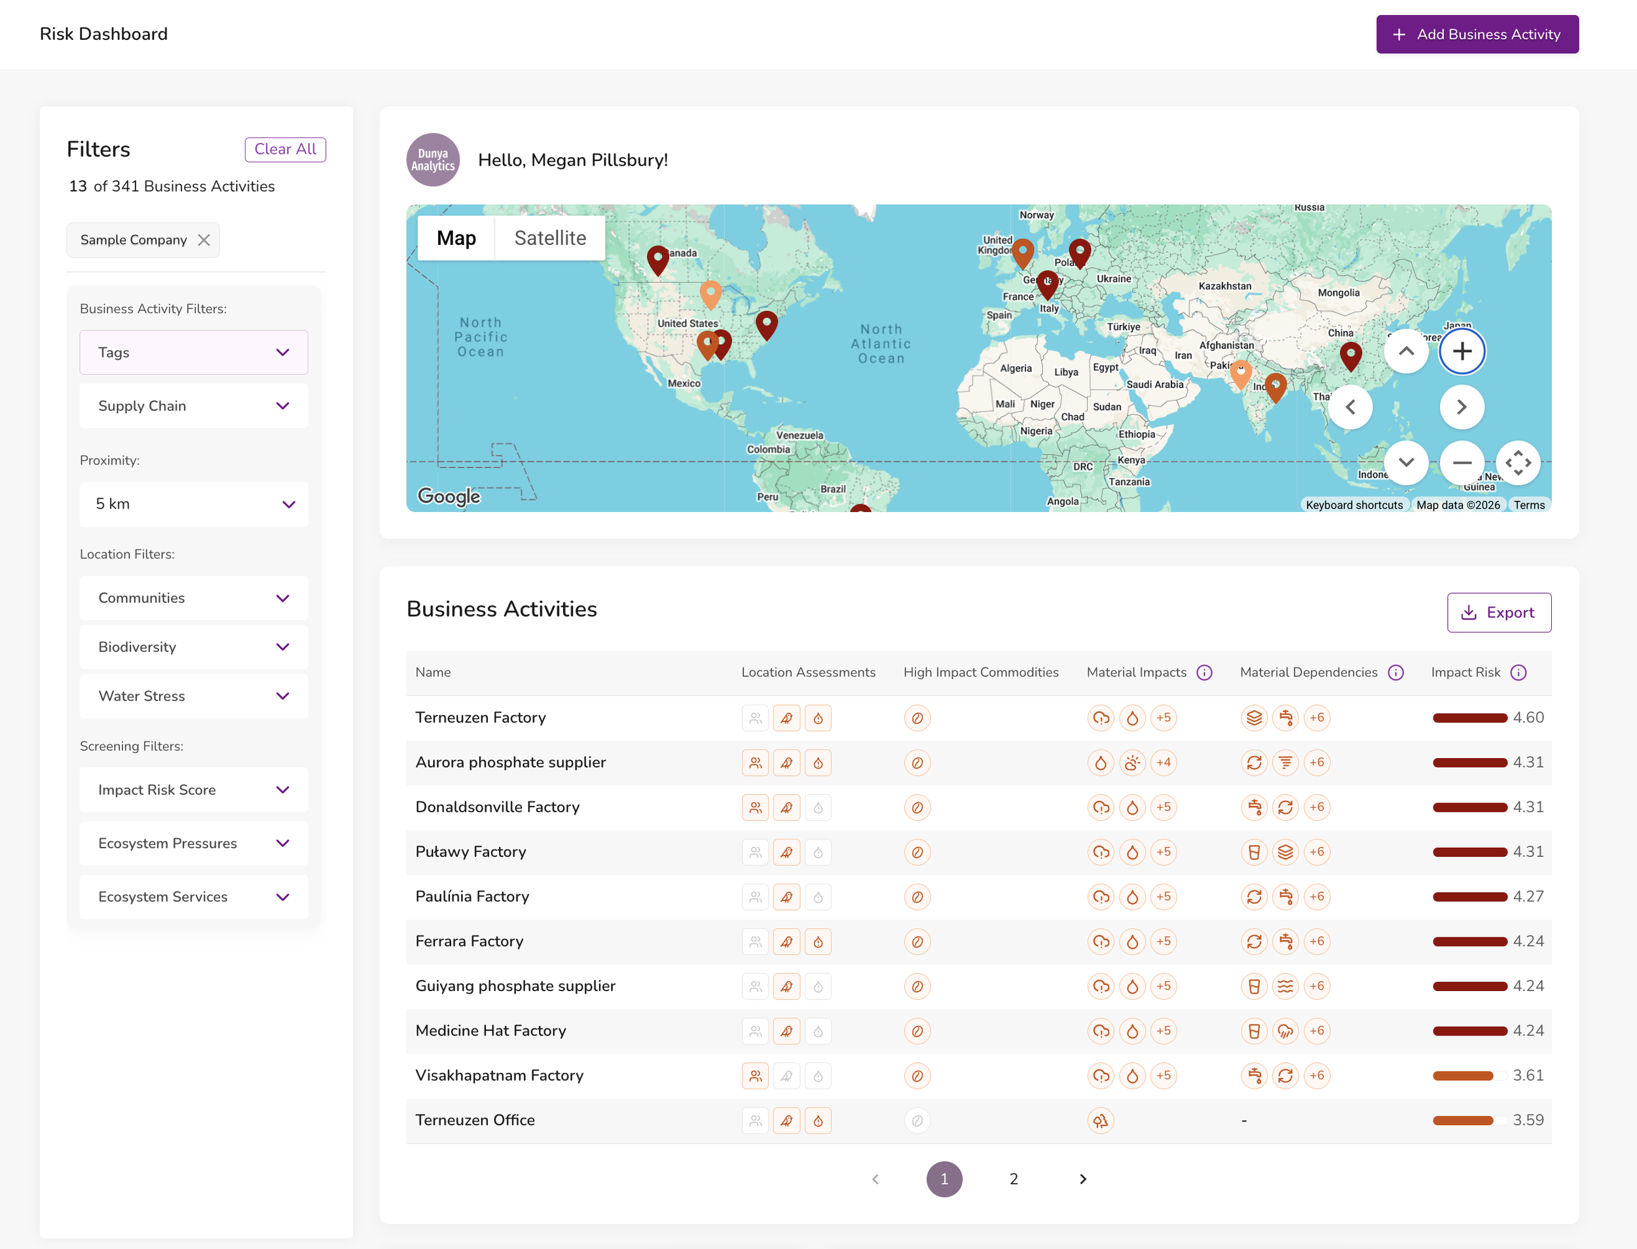This screenshot has height=1249, width=1637.
Task: Click Visakhapatnam Factory impact risk bar
Action: 1469,1076
